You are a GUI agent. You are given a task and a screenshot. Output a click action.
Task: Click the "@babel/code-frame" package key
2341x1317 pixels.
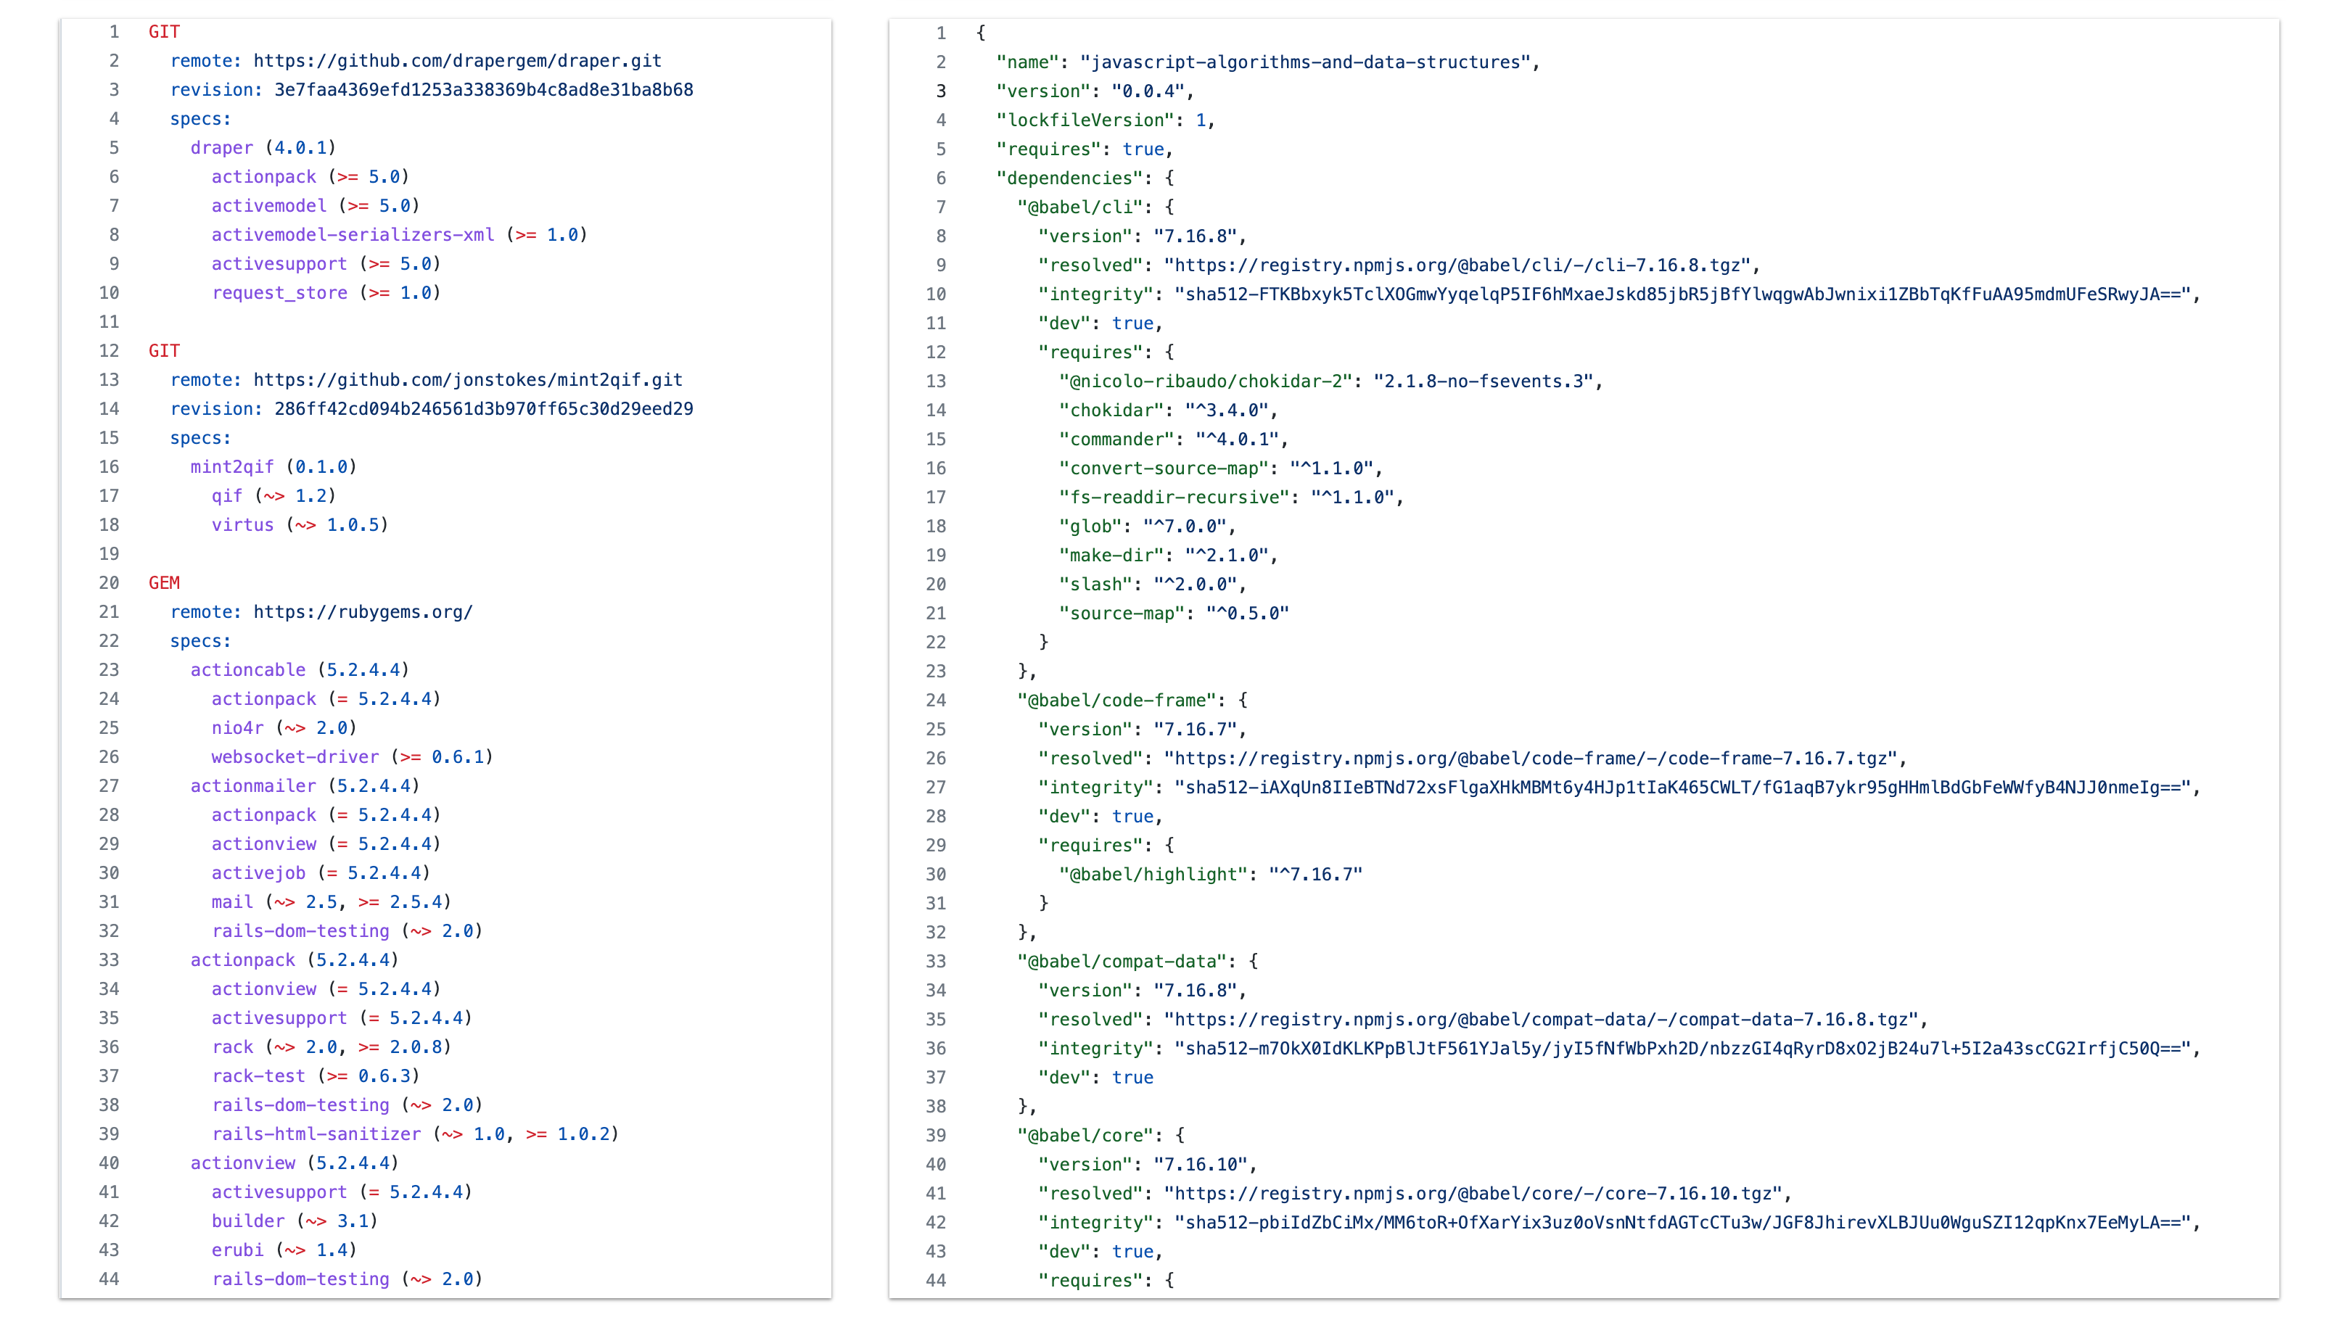click(1117, 701)
